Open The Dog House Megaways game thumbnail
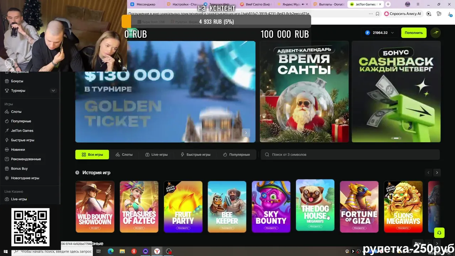Screen dimensions: 455x256 pos(315,205)
